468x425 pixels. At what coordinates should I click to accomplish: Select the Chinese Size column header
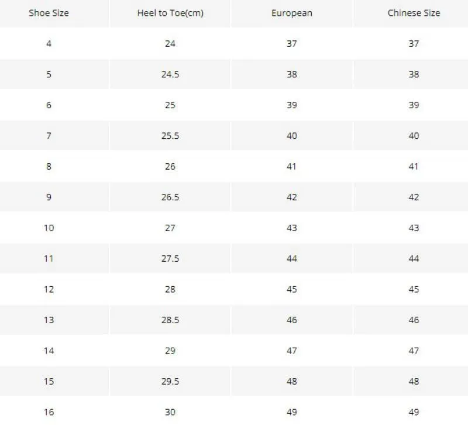[x=414, y=13]
